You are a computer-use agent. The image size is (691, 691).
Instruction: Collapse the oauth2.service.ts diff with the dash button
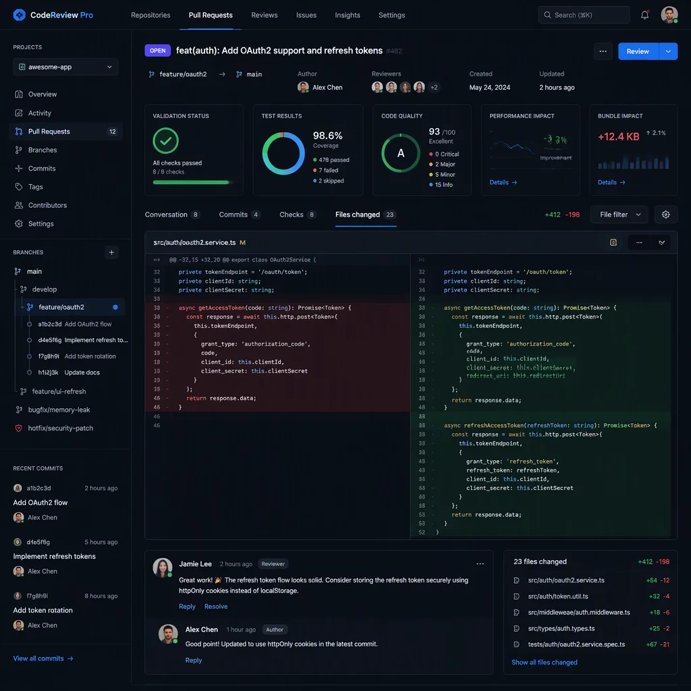pos(639,242)
